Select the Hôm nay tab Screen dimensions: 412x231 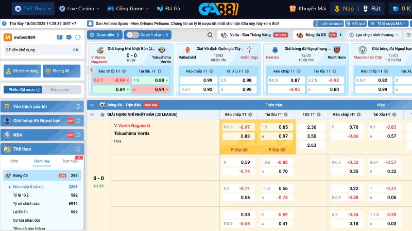click(x=42, y=161)
